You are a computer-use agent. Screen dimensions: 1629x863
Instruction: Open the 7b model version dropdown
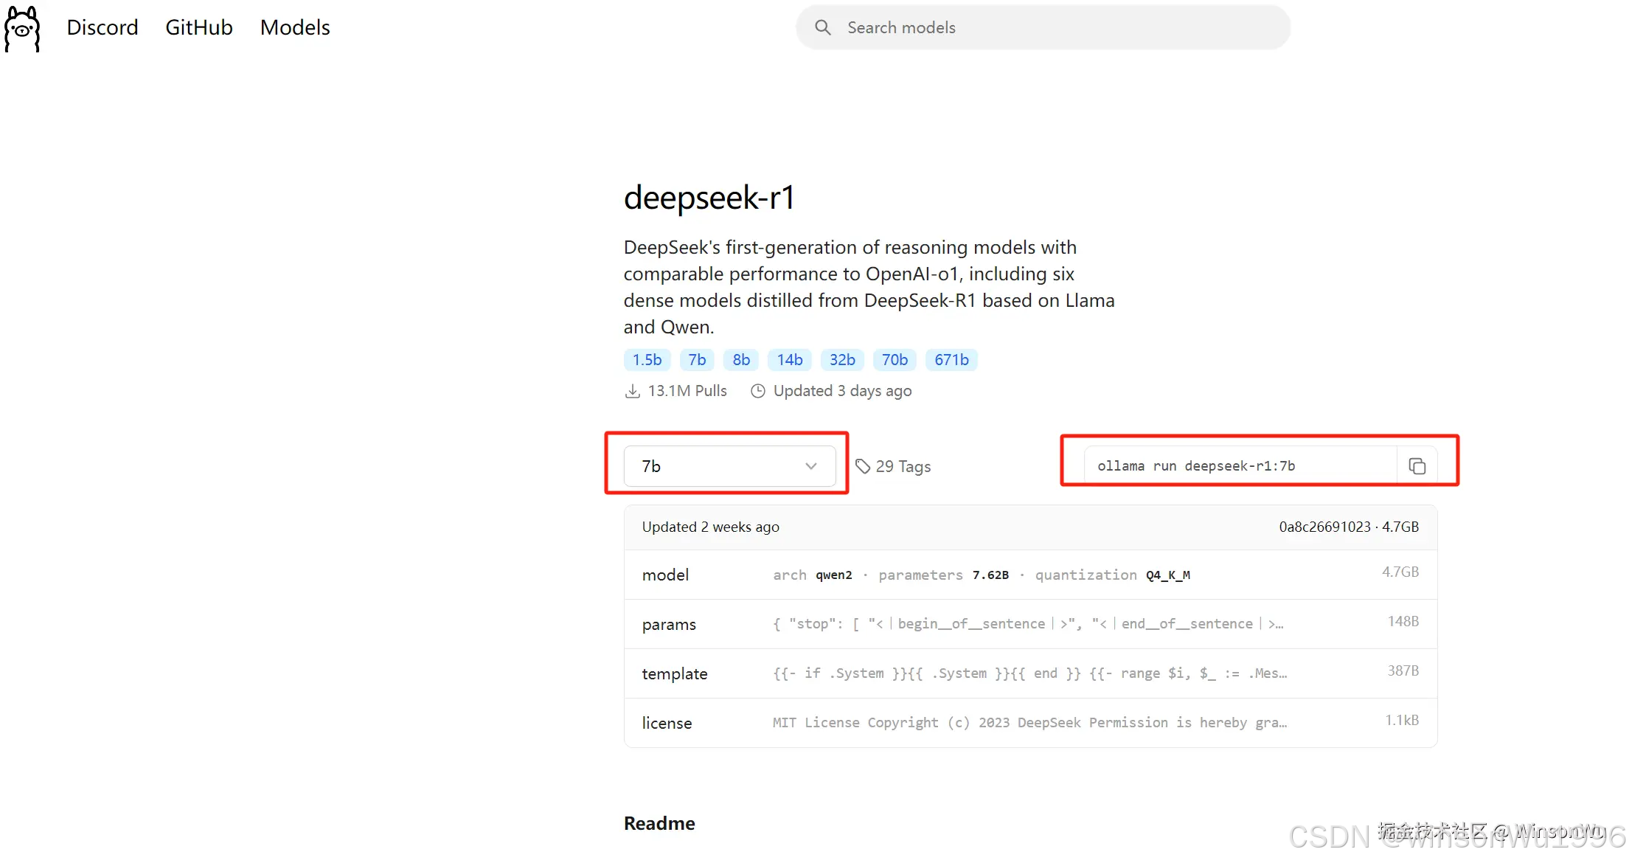pos(729,466)
